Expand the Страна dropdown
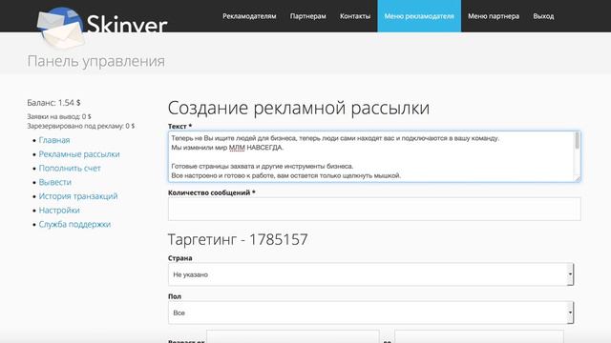This screenshot has height=343, width=611. (x=371, y=274)
